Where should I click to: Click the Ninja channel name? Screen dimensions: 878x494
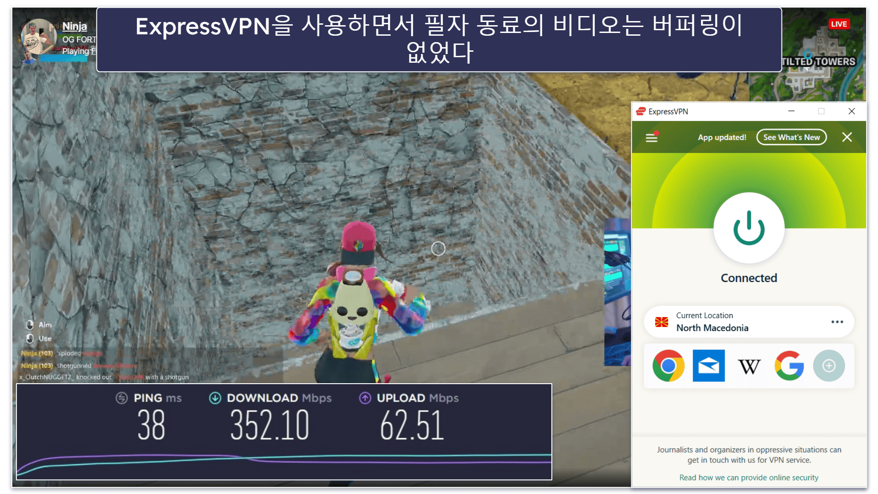click(x=75, y=26)
